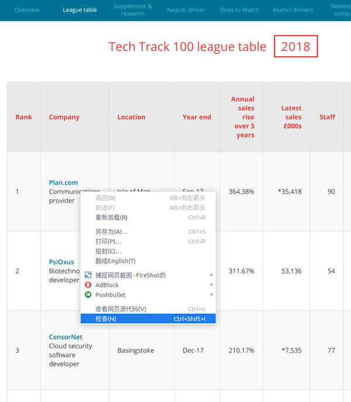The image size is (351, 402).
Task: Click the Tech Track 100 league table heading
Action: (187, 47)
